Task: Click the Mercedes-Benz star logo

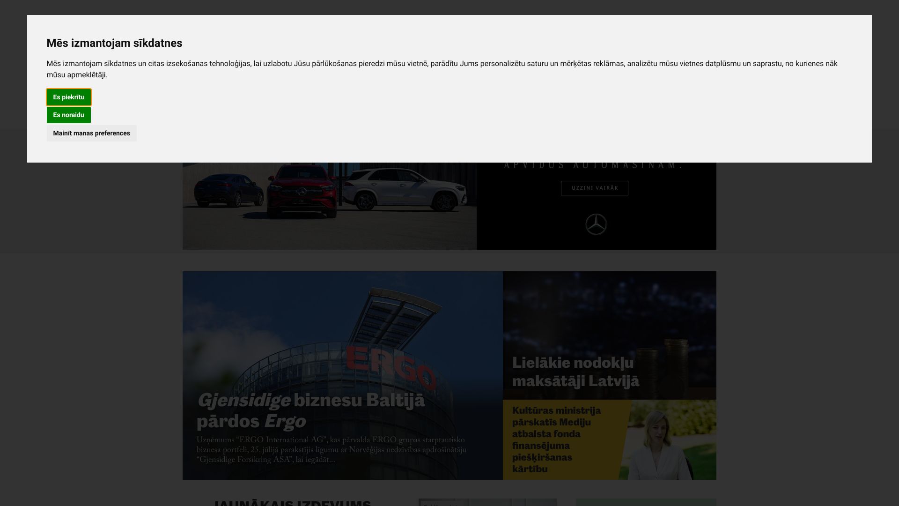Action: pos(596,224)
